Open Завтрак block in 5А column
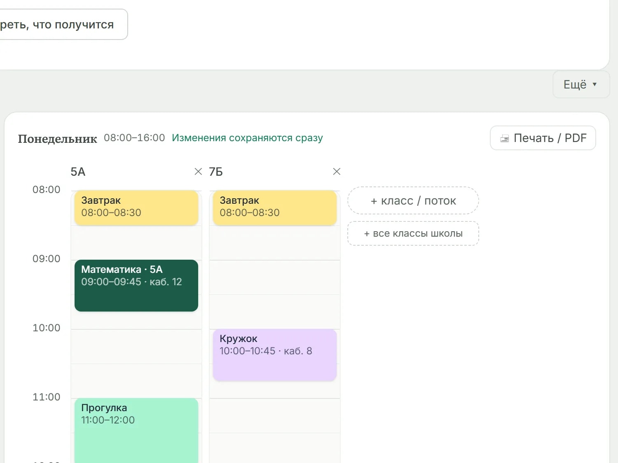Image resolution: width=618 pixels, height=463 pixels. 136,207
